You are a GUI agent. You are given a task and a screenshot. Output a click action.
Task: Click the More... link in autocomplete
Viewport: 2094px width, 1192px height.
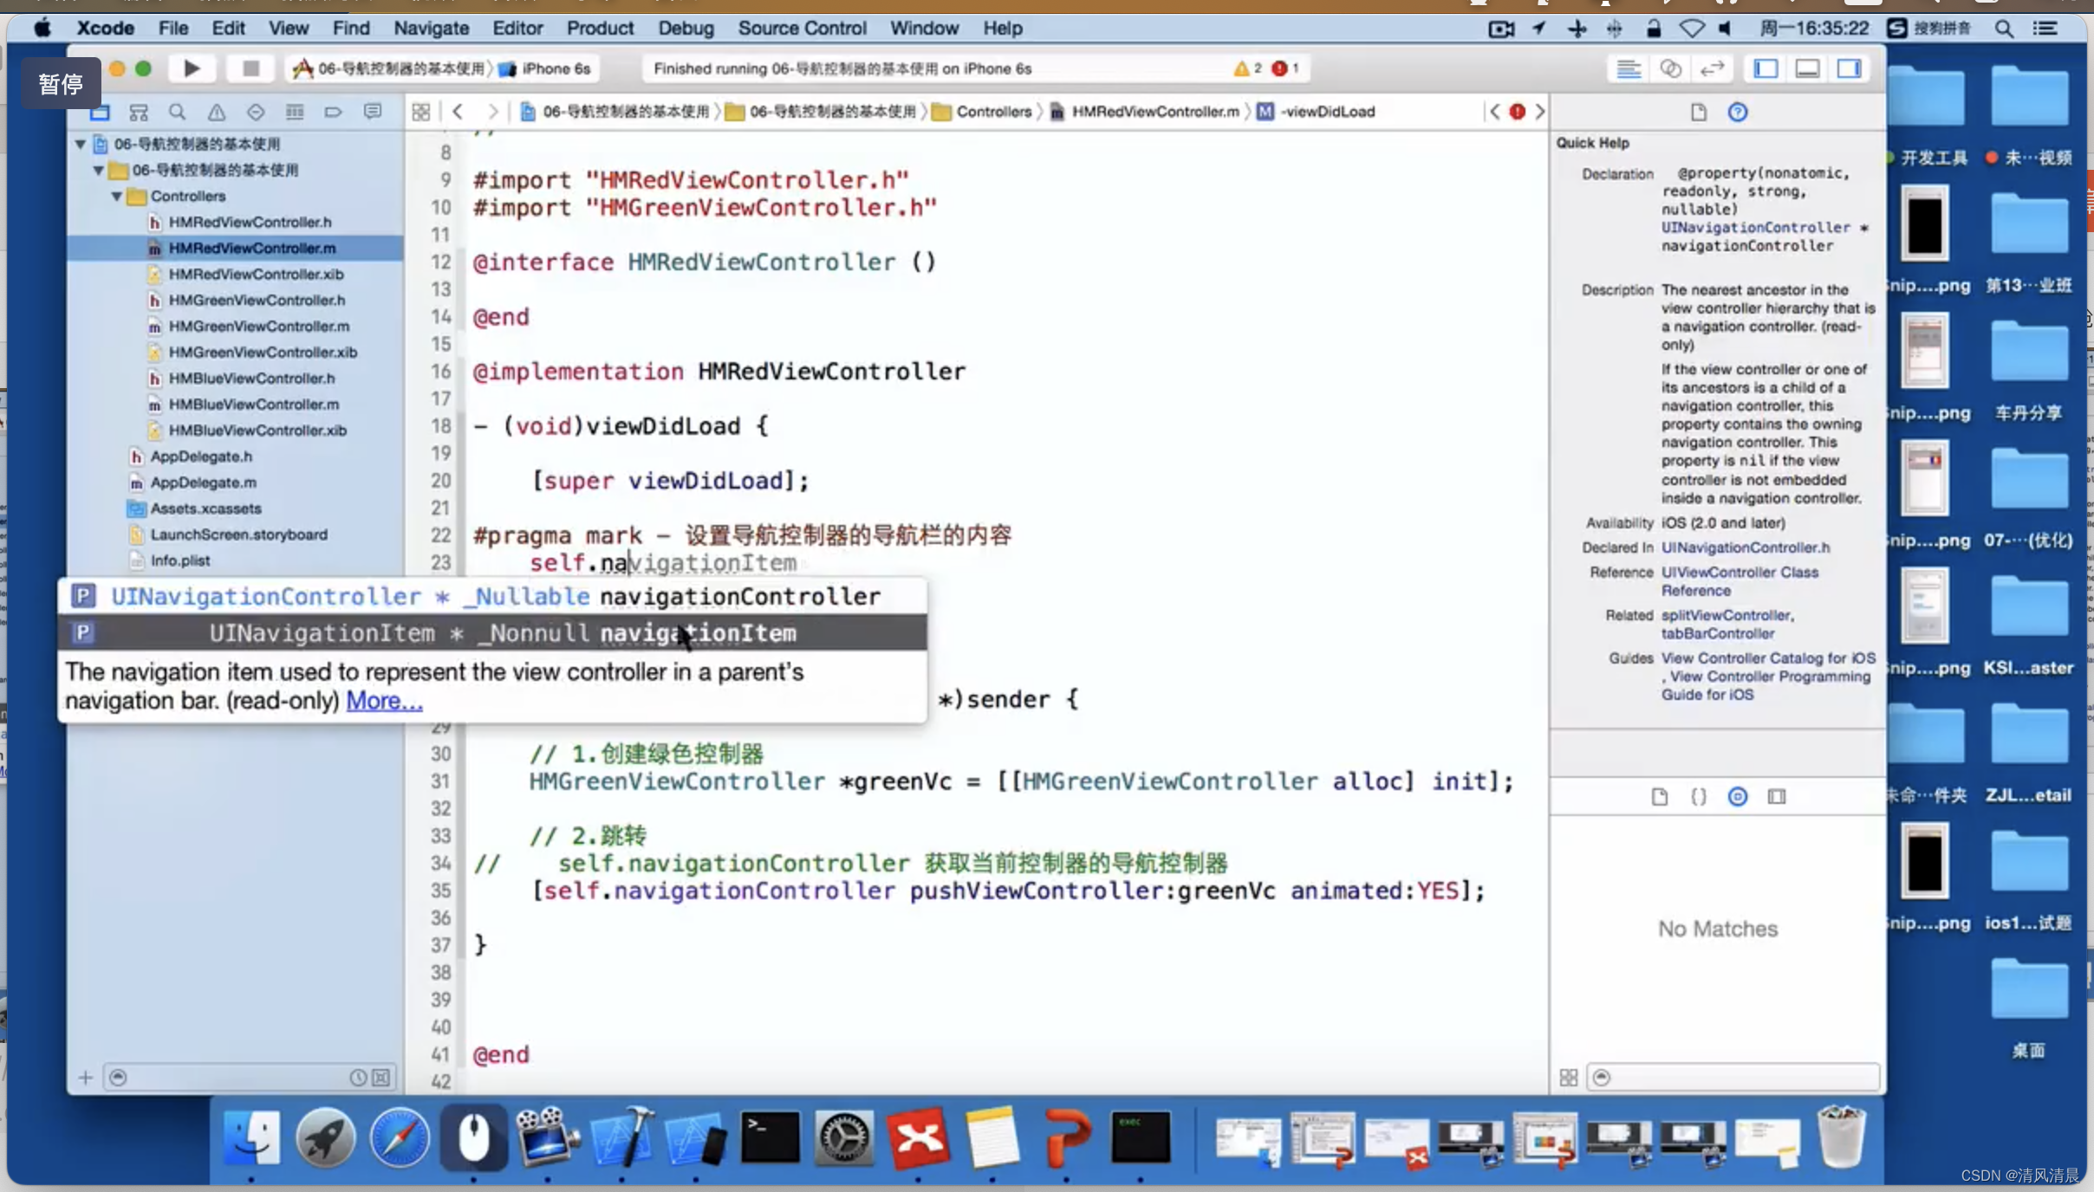coord(384,700)
